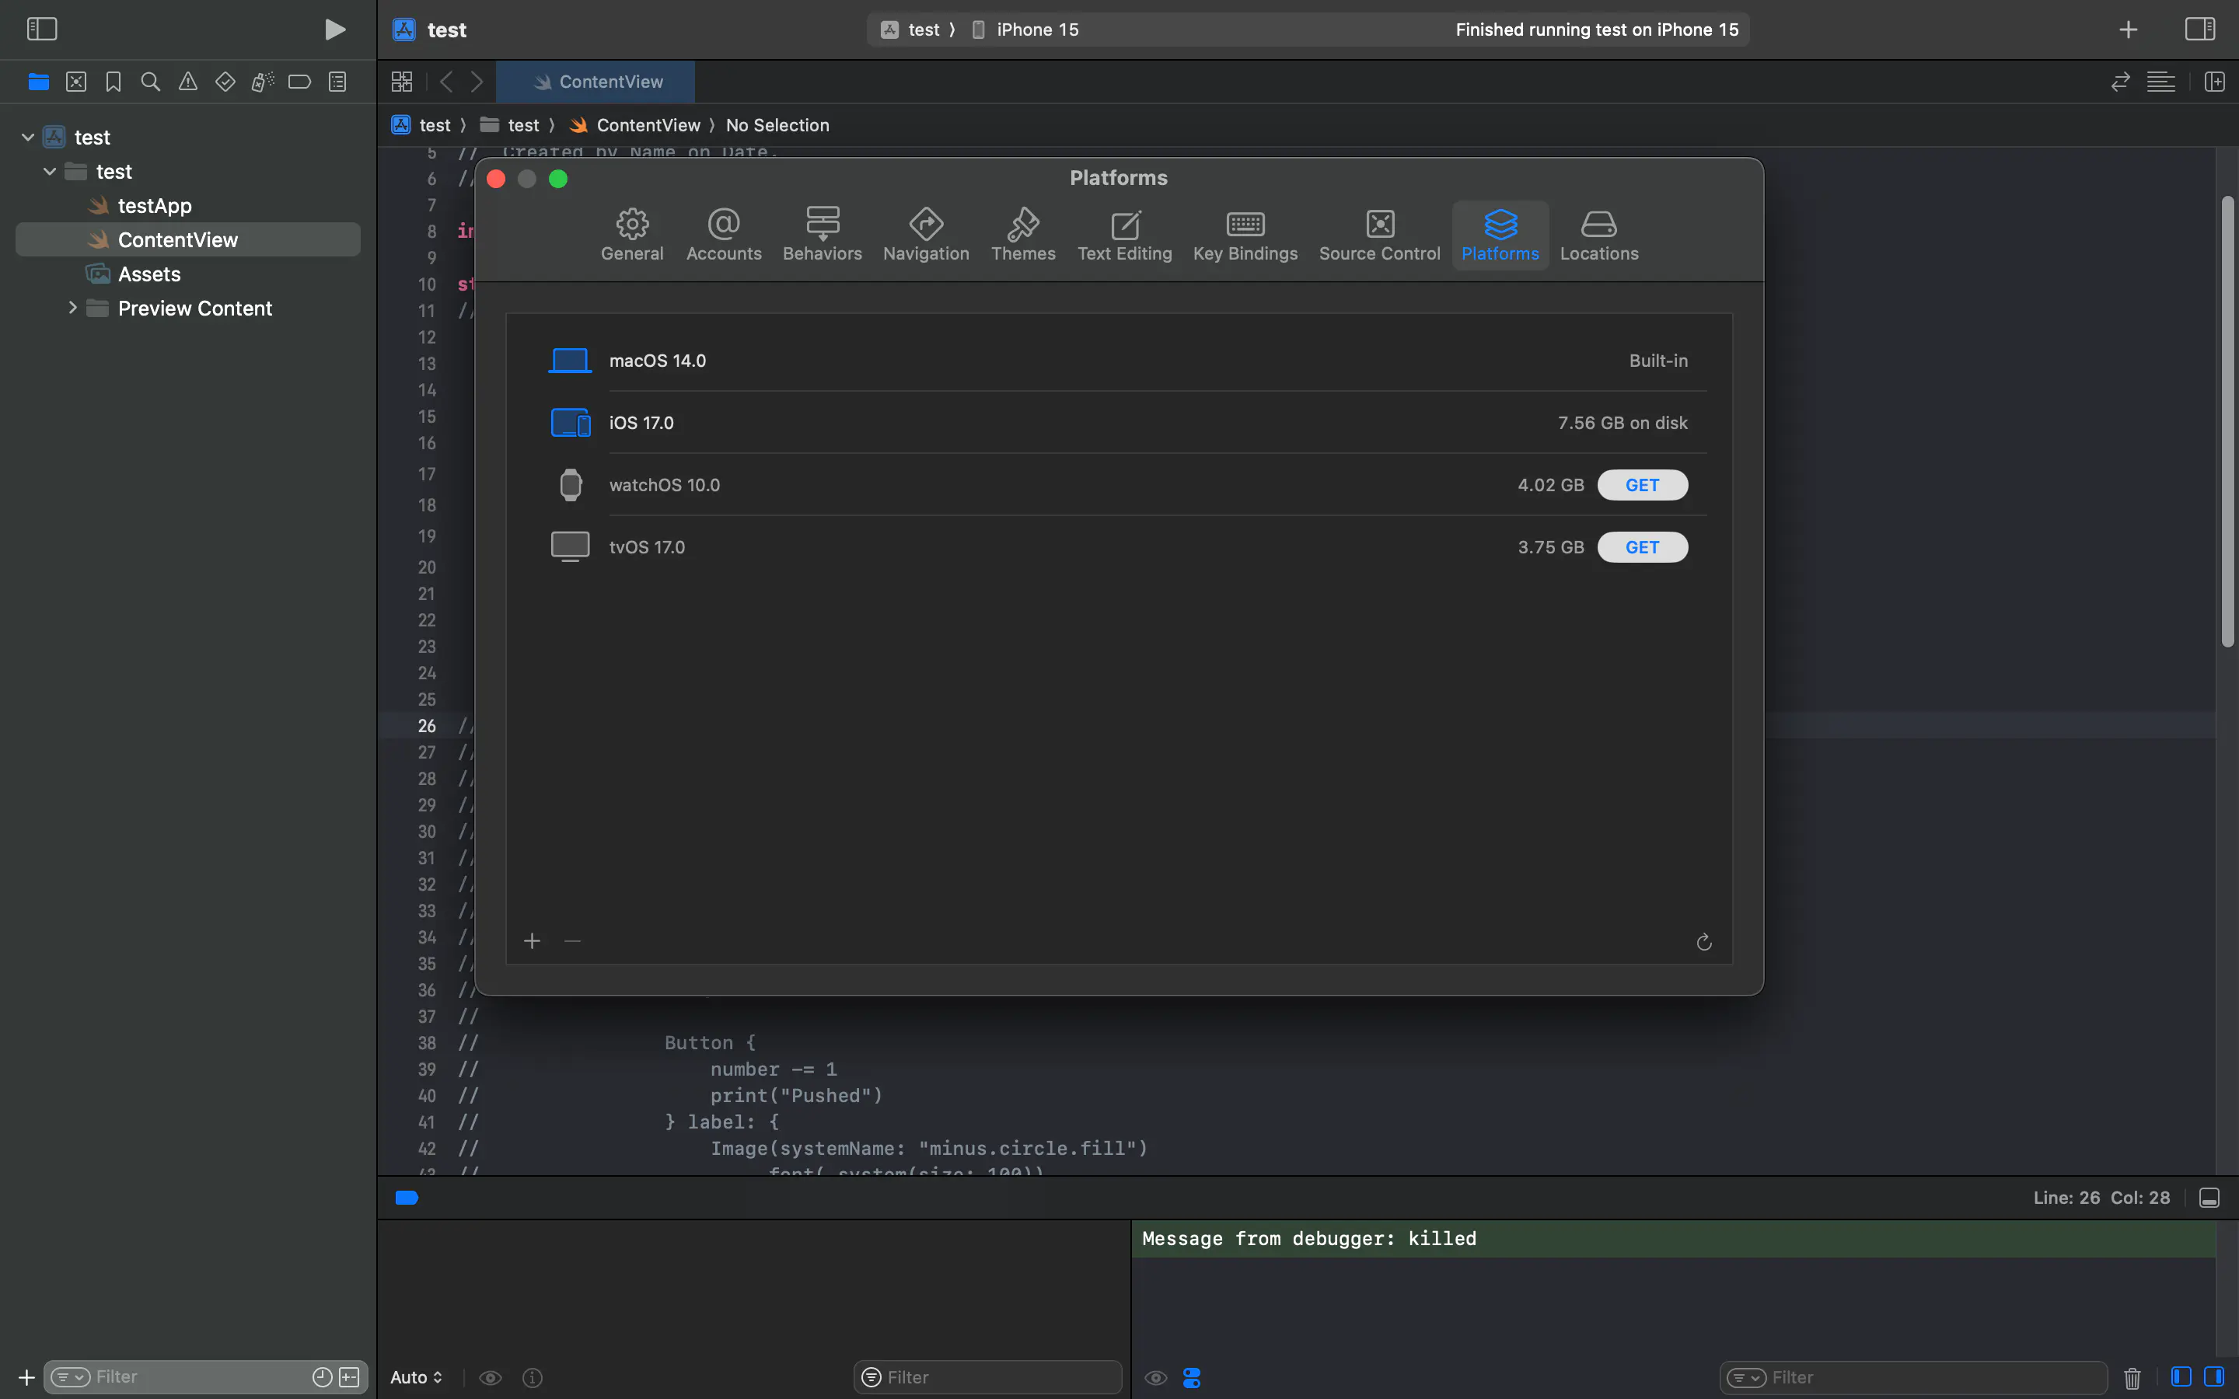This screenshot has height=1399, width=2239.
Task: Select the iOS 17.0 platform row
Action: pos(1119,423)
